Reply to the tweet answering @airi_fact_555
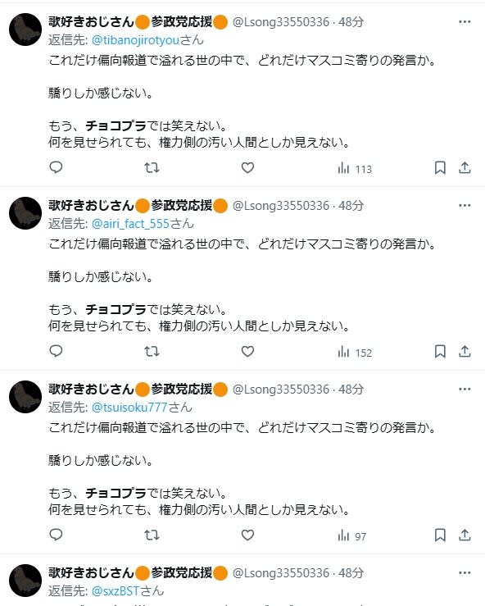This screenshot has height=606, width=485. (x=56, y=351)
